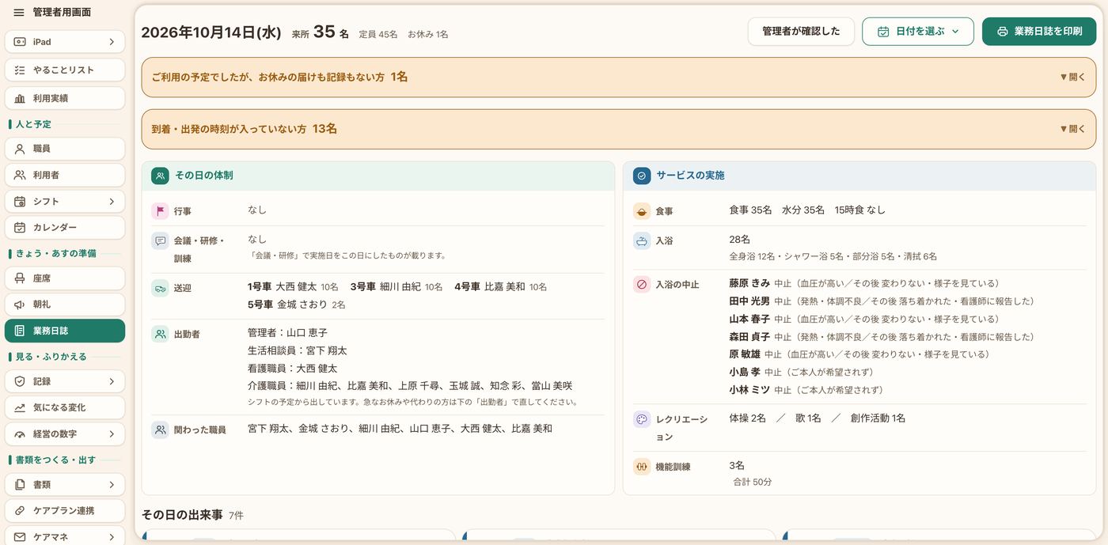This screenshot has height=545, width=1108.
Task: Click the 業務日誌 notebook icon
Action: tap(20, 331)
